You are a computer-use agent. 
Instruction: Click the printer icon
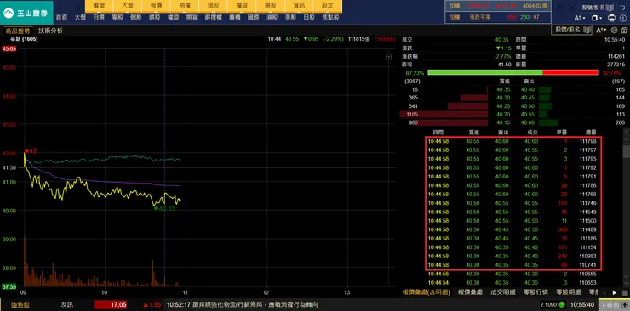611,18
